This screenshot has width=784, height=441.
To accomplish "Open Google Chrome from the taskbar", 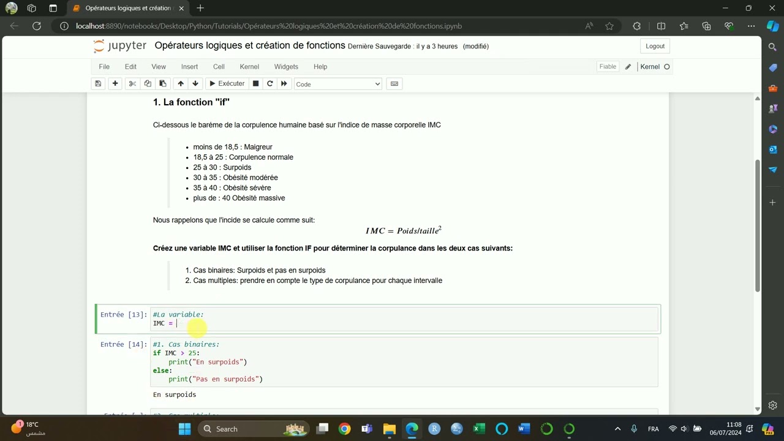I will pyautogui.click(x=344, y=429).
